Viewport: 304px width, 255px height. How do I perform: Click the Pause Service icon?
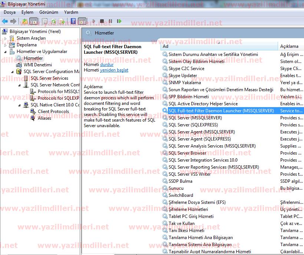pyautogui.click(x=110, y=21)
